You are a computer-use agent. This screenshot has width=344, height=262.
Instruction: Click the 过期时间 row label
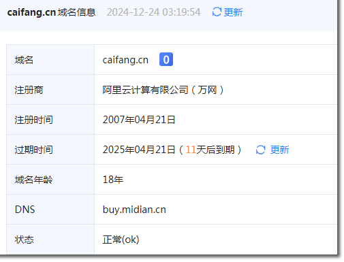coord(33,150)
